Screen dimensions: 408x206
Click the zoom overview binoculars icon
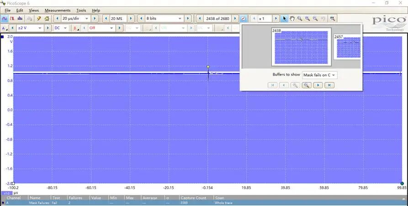(332, 18)
